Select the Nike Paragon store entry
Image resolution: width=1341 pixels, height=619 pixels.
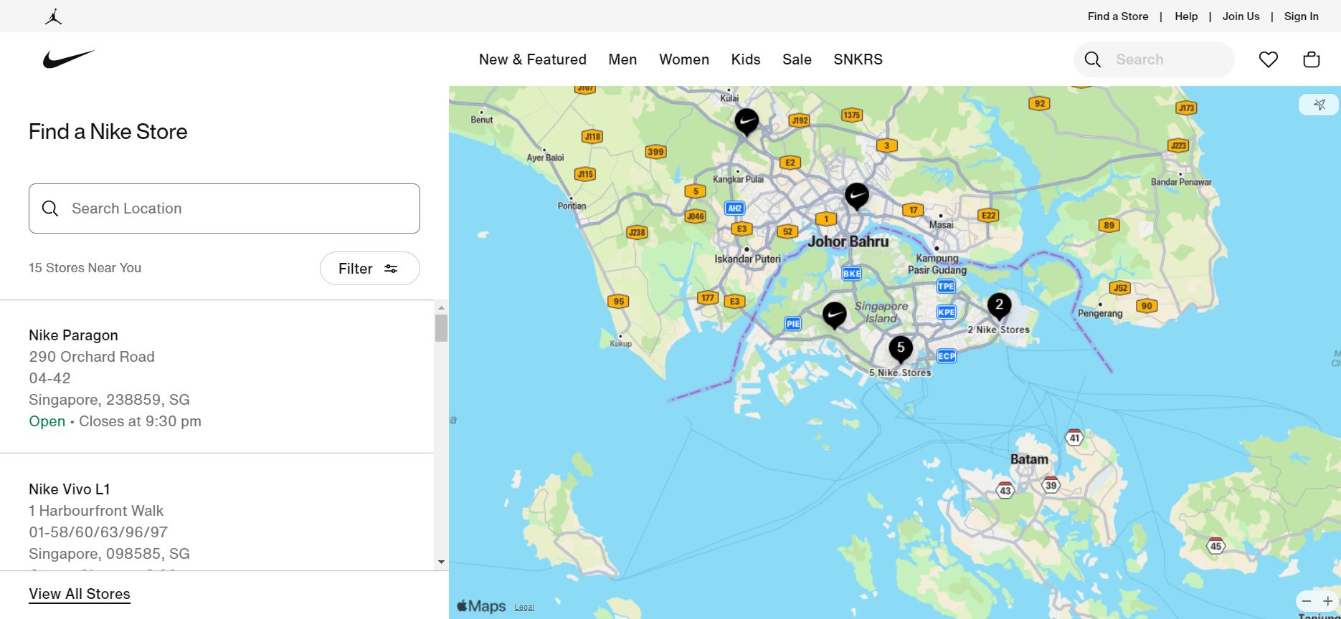[x=217, y=377]
